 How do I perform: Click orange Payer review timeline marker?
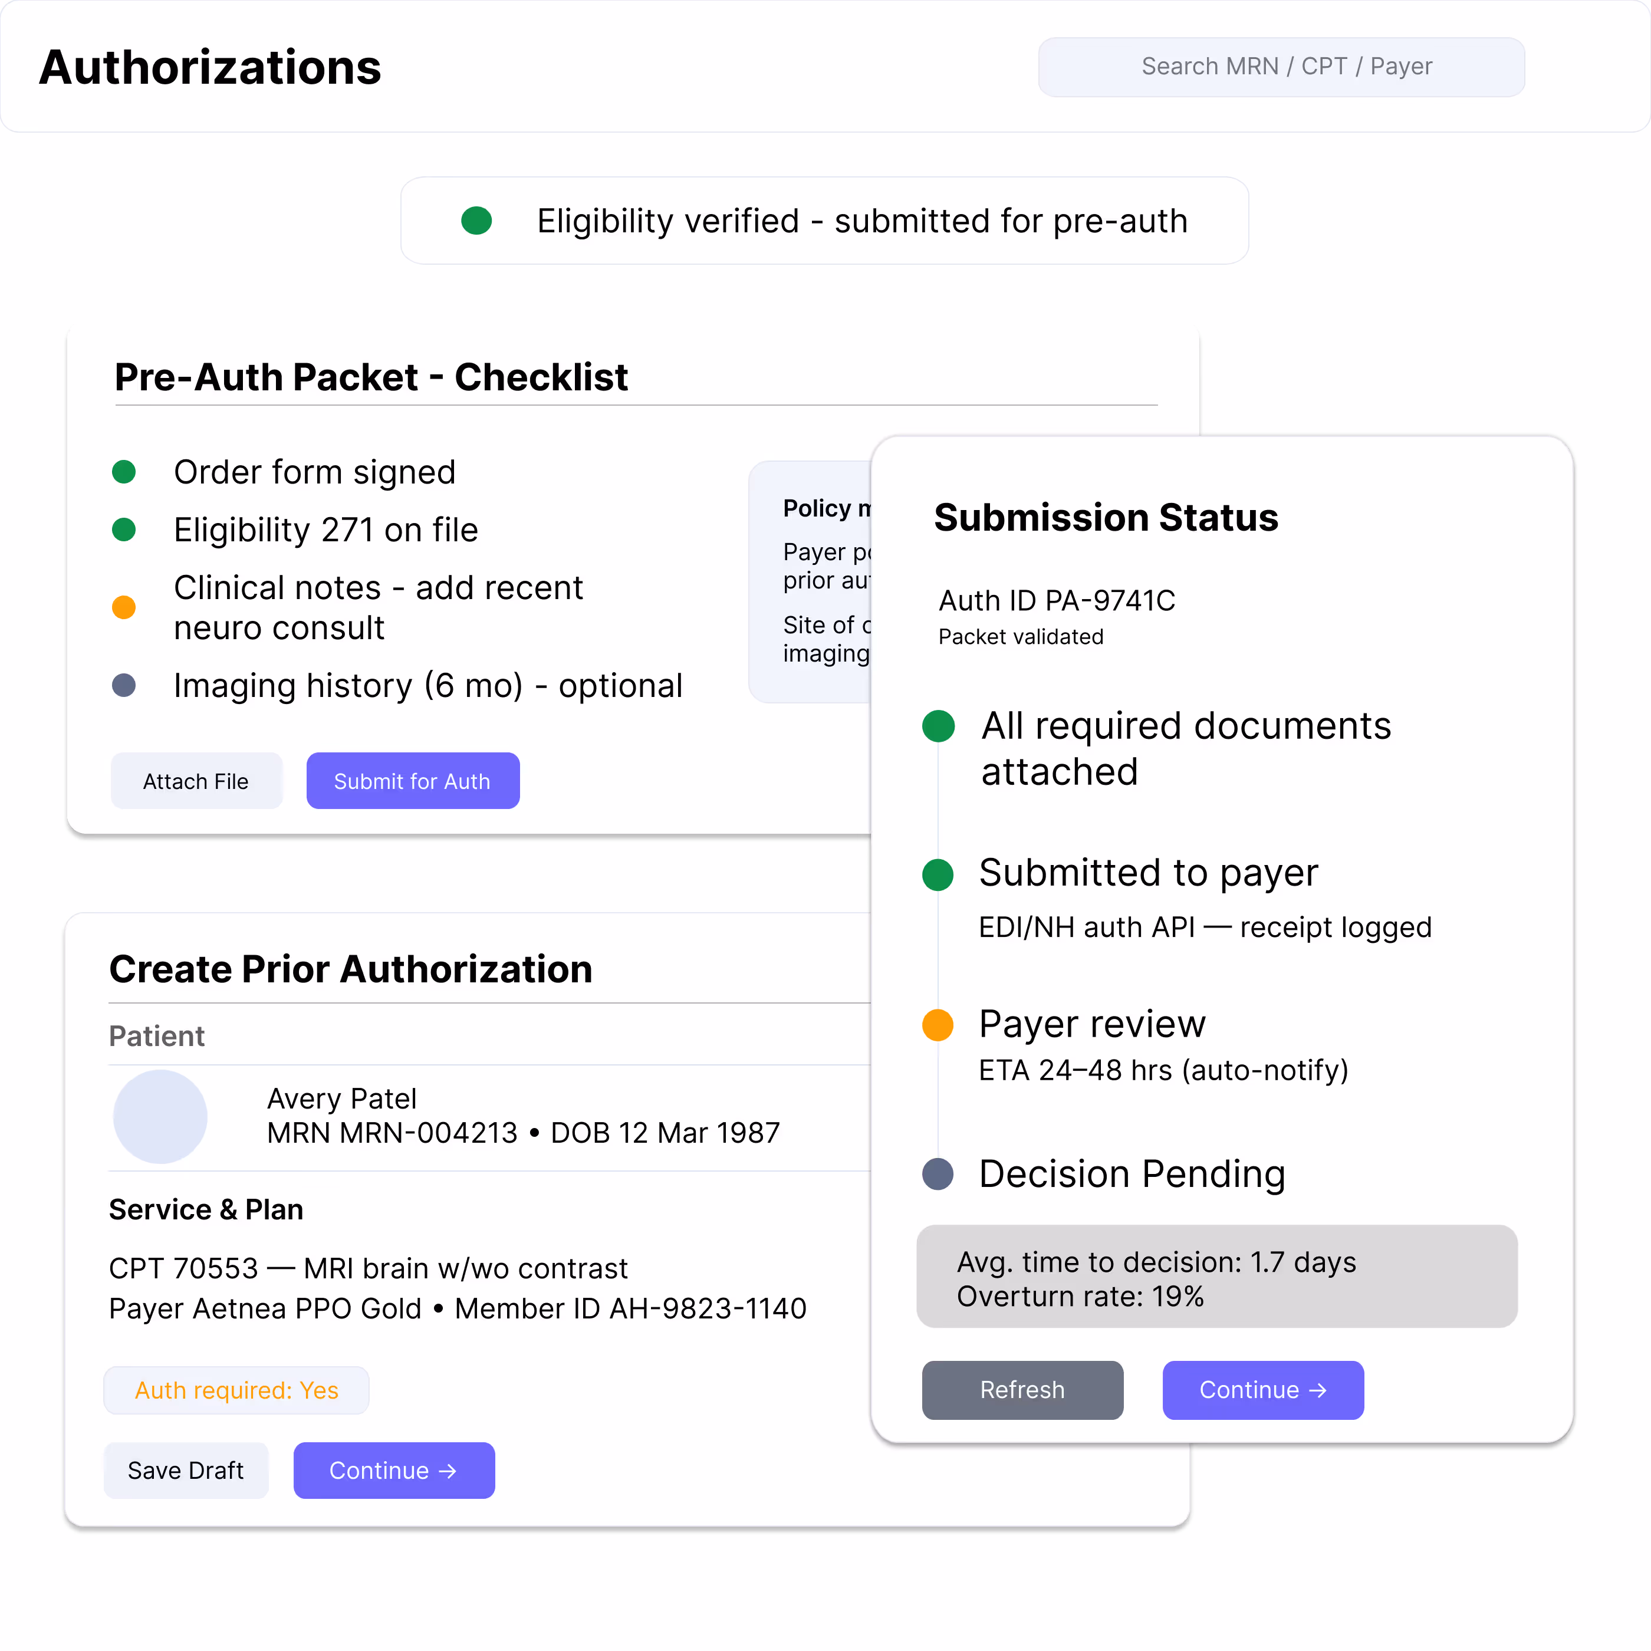(938, 1025)
